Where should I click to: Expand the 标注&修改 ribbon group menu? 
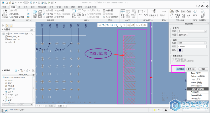148,20
